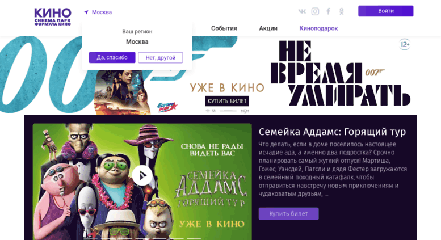Click the Не время умирать banner title
Image resolution: width=441 pixels, height=240 pixels.
click(x=341, y=73)
